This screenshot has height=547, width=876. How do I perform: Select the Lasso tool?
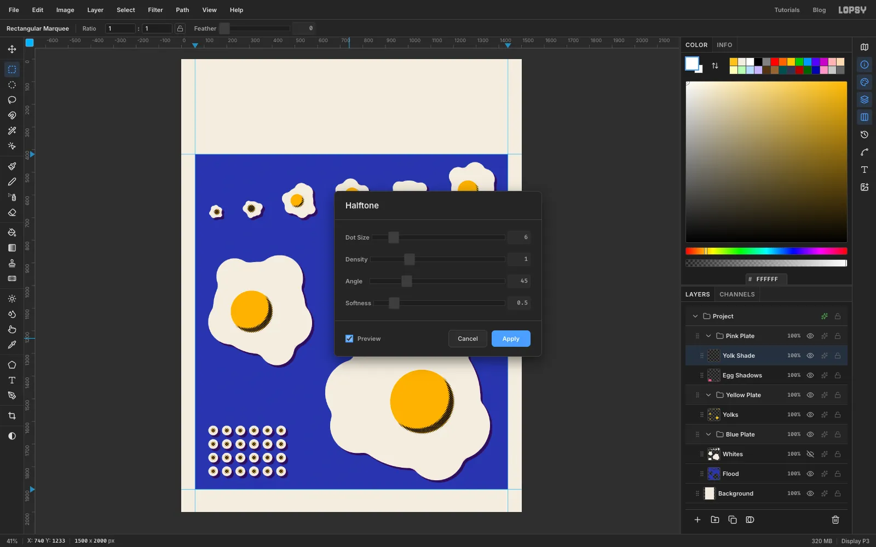point(12,100)
